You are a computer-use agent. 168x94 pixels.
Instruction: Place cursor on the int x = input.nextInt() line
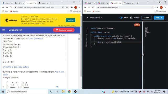(109, 42)
